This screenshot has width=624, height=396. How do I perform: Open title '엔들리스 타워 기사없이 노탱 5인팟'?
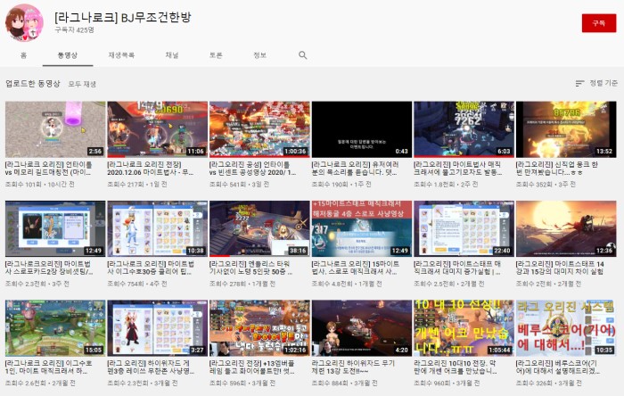tap(251, 268)
